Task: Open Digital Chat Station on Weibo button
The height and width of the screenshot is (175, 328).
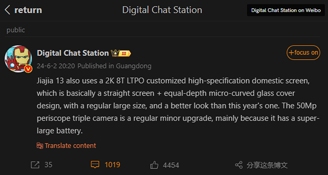Action: tap(286, 10)
